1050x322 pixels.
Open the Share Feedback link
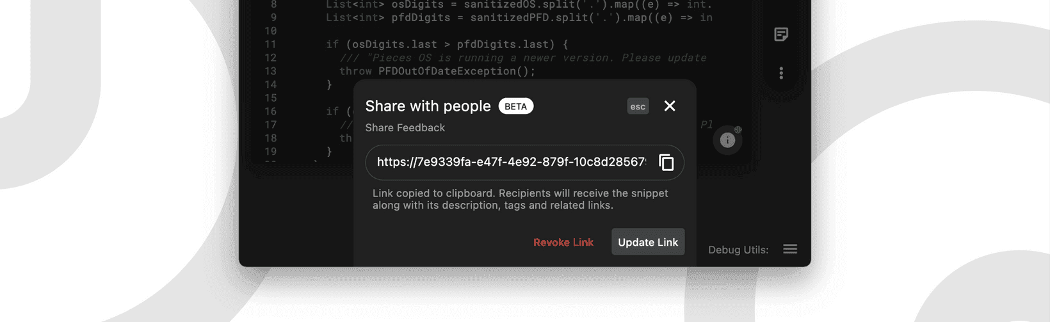(x=405, y=128)
